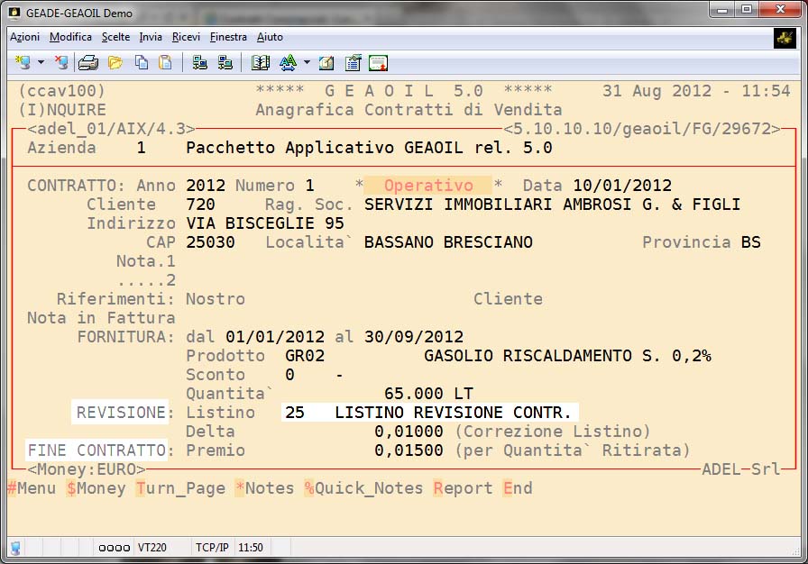Click the open book toolbar icon

(x=261, y=63)
